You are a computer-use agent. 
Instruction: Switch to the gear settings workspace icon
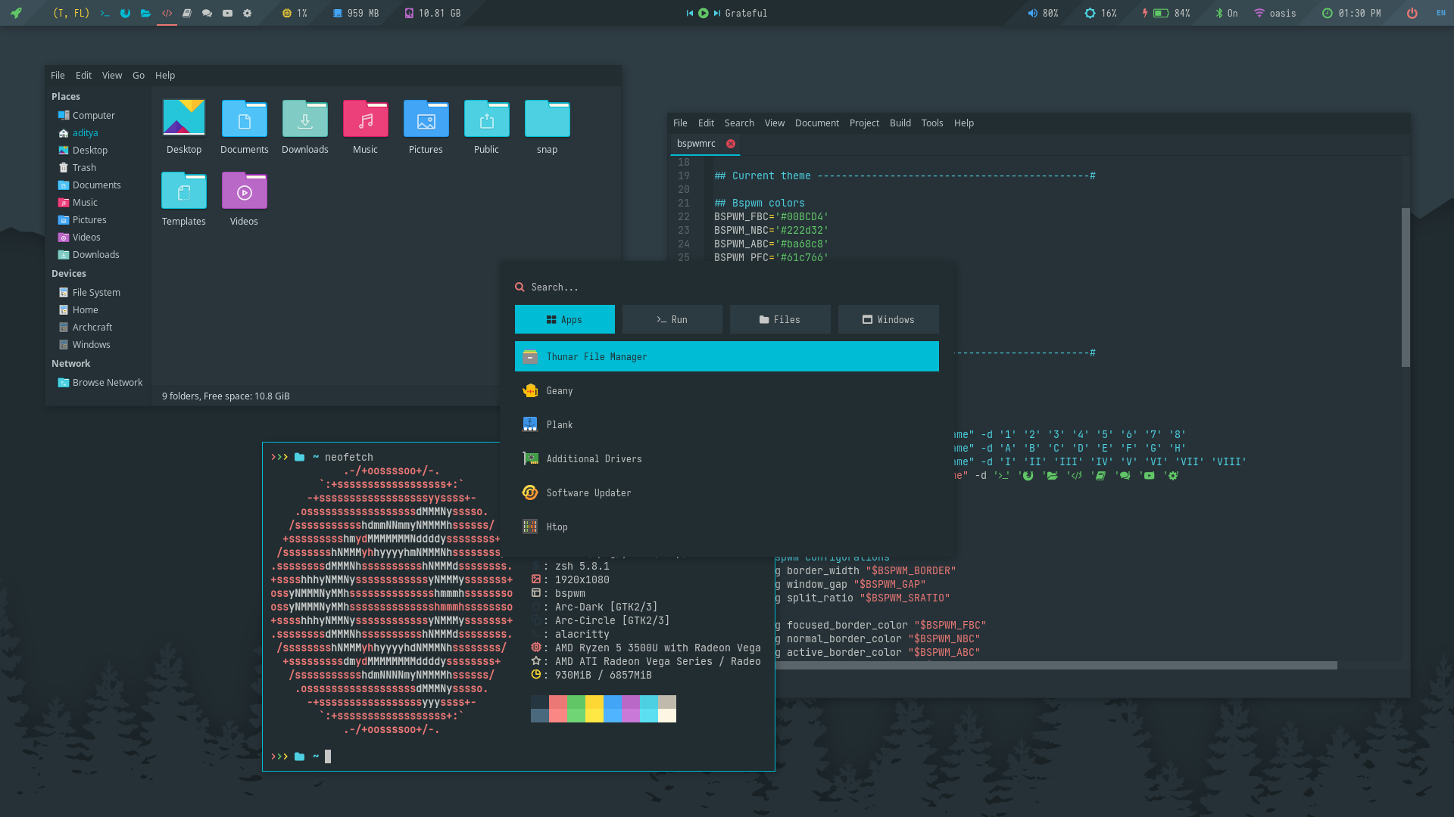(x=248, y=13)
